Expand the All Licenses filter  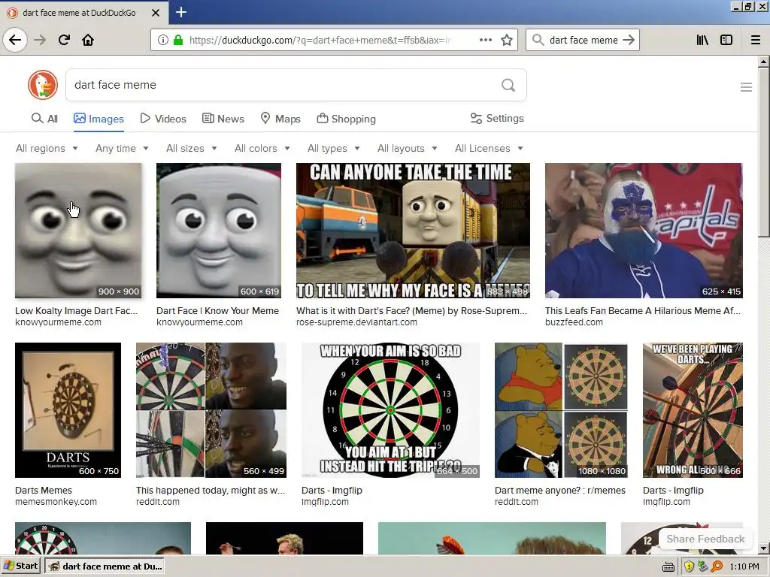pyautogui.click(x=489, y=148)
